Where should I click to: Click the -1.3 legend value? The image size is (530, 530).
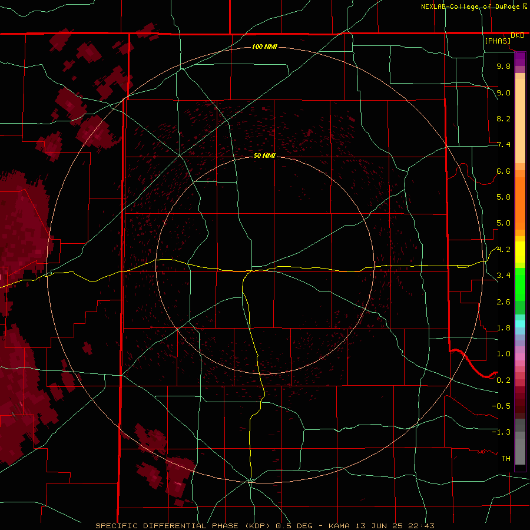coord(501,432)
